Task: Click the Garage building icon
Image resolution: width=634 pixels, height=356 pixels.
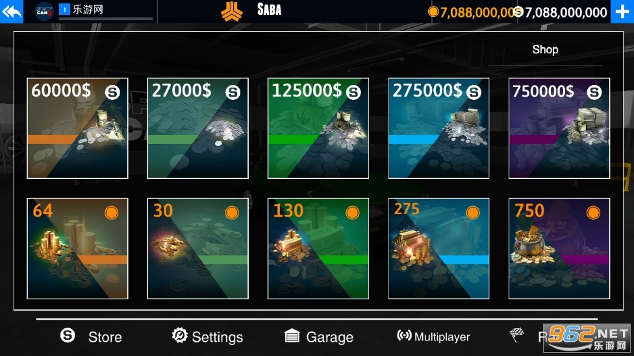Action: [x=292, y=336]
